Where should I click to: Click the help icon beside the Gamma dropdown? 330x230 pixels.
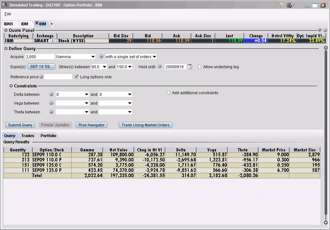coord(101,56)
